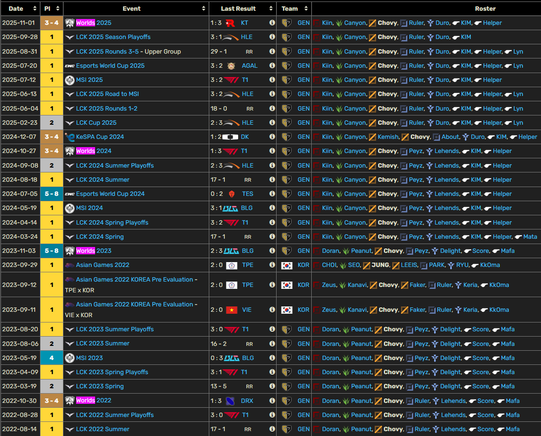The height and width of the screenshot is (436, 541).
Task: Open About player link in KeSPA Cup row
Action: pos(450,136)
